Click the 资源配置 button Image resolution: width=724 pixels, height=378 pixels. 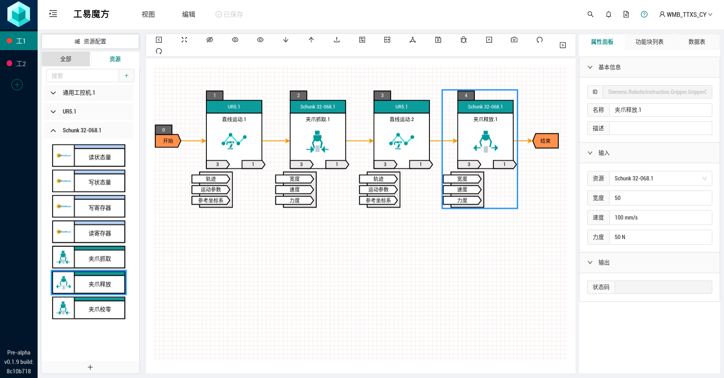[90, 41]
